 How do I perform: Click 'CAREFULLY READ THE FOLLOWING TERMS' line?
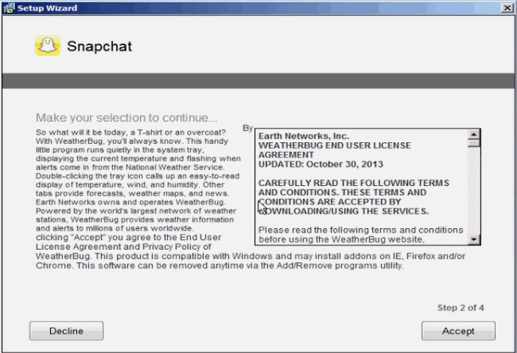(x=354, y=183)
